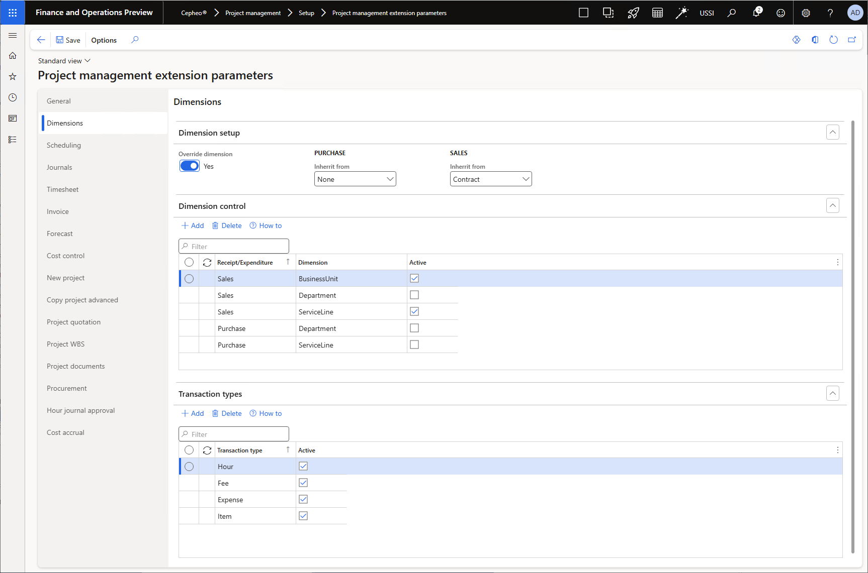
Task: Open the Sales Inherrit from dropdown
Action: (491, 179)
